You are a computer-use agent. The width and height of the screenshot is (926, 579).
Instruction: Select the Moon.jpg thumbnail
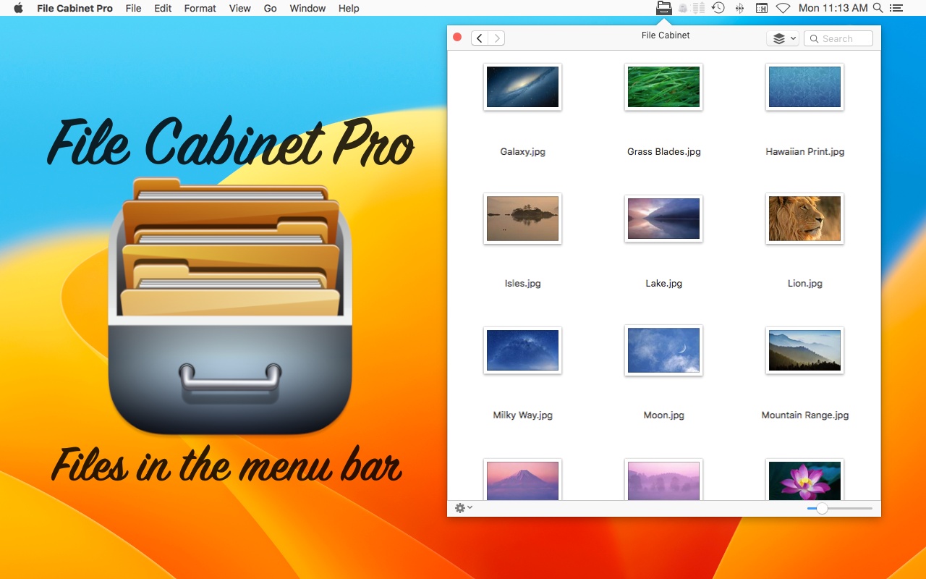(x=663, y=350)
